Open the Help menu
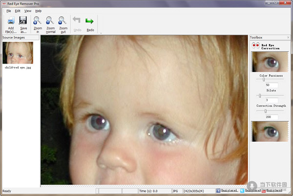Viewport: 293px width, 196px height. [38, 11]
